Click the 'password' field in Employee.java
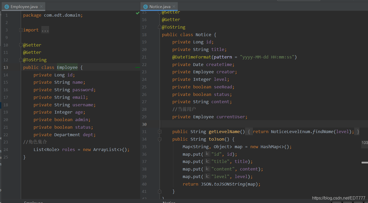The width and height of the screenshot is (368, 203). pos(83,90)
